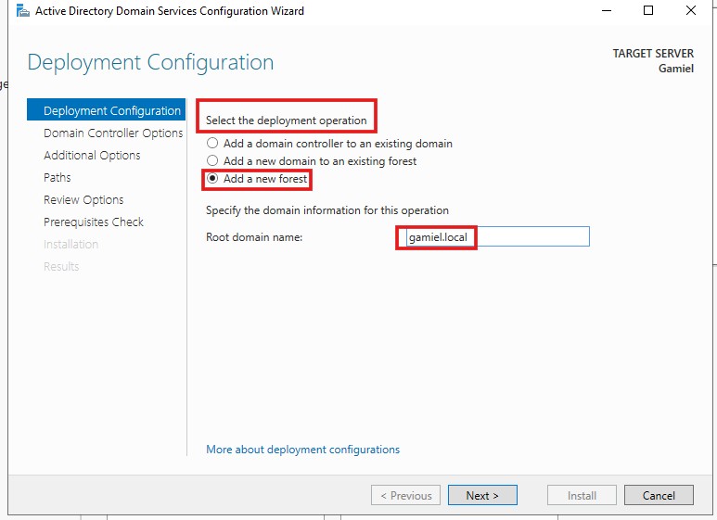Click the Next button
This screenshot has height=520, width=717.
pos(482,495)
